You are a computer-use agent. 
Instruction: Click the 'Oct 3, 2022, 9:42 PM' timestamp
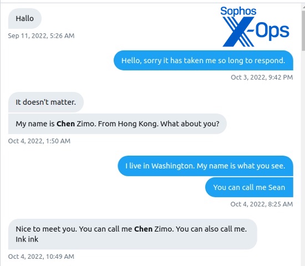pos(262,78)
